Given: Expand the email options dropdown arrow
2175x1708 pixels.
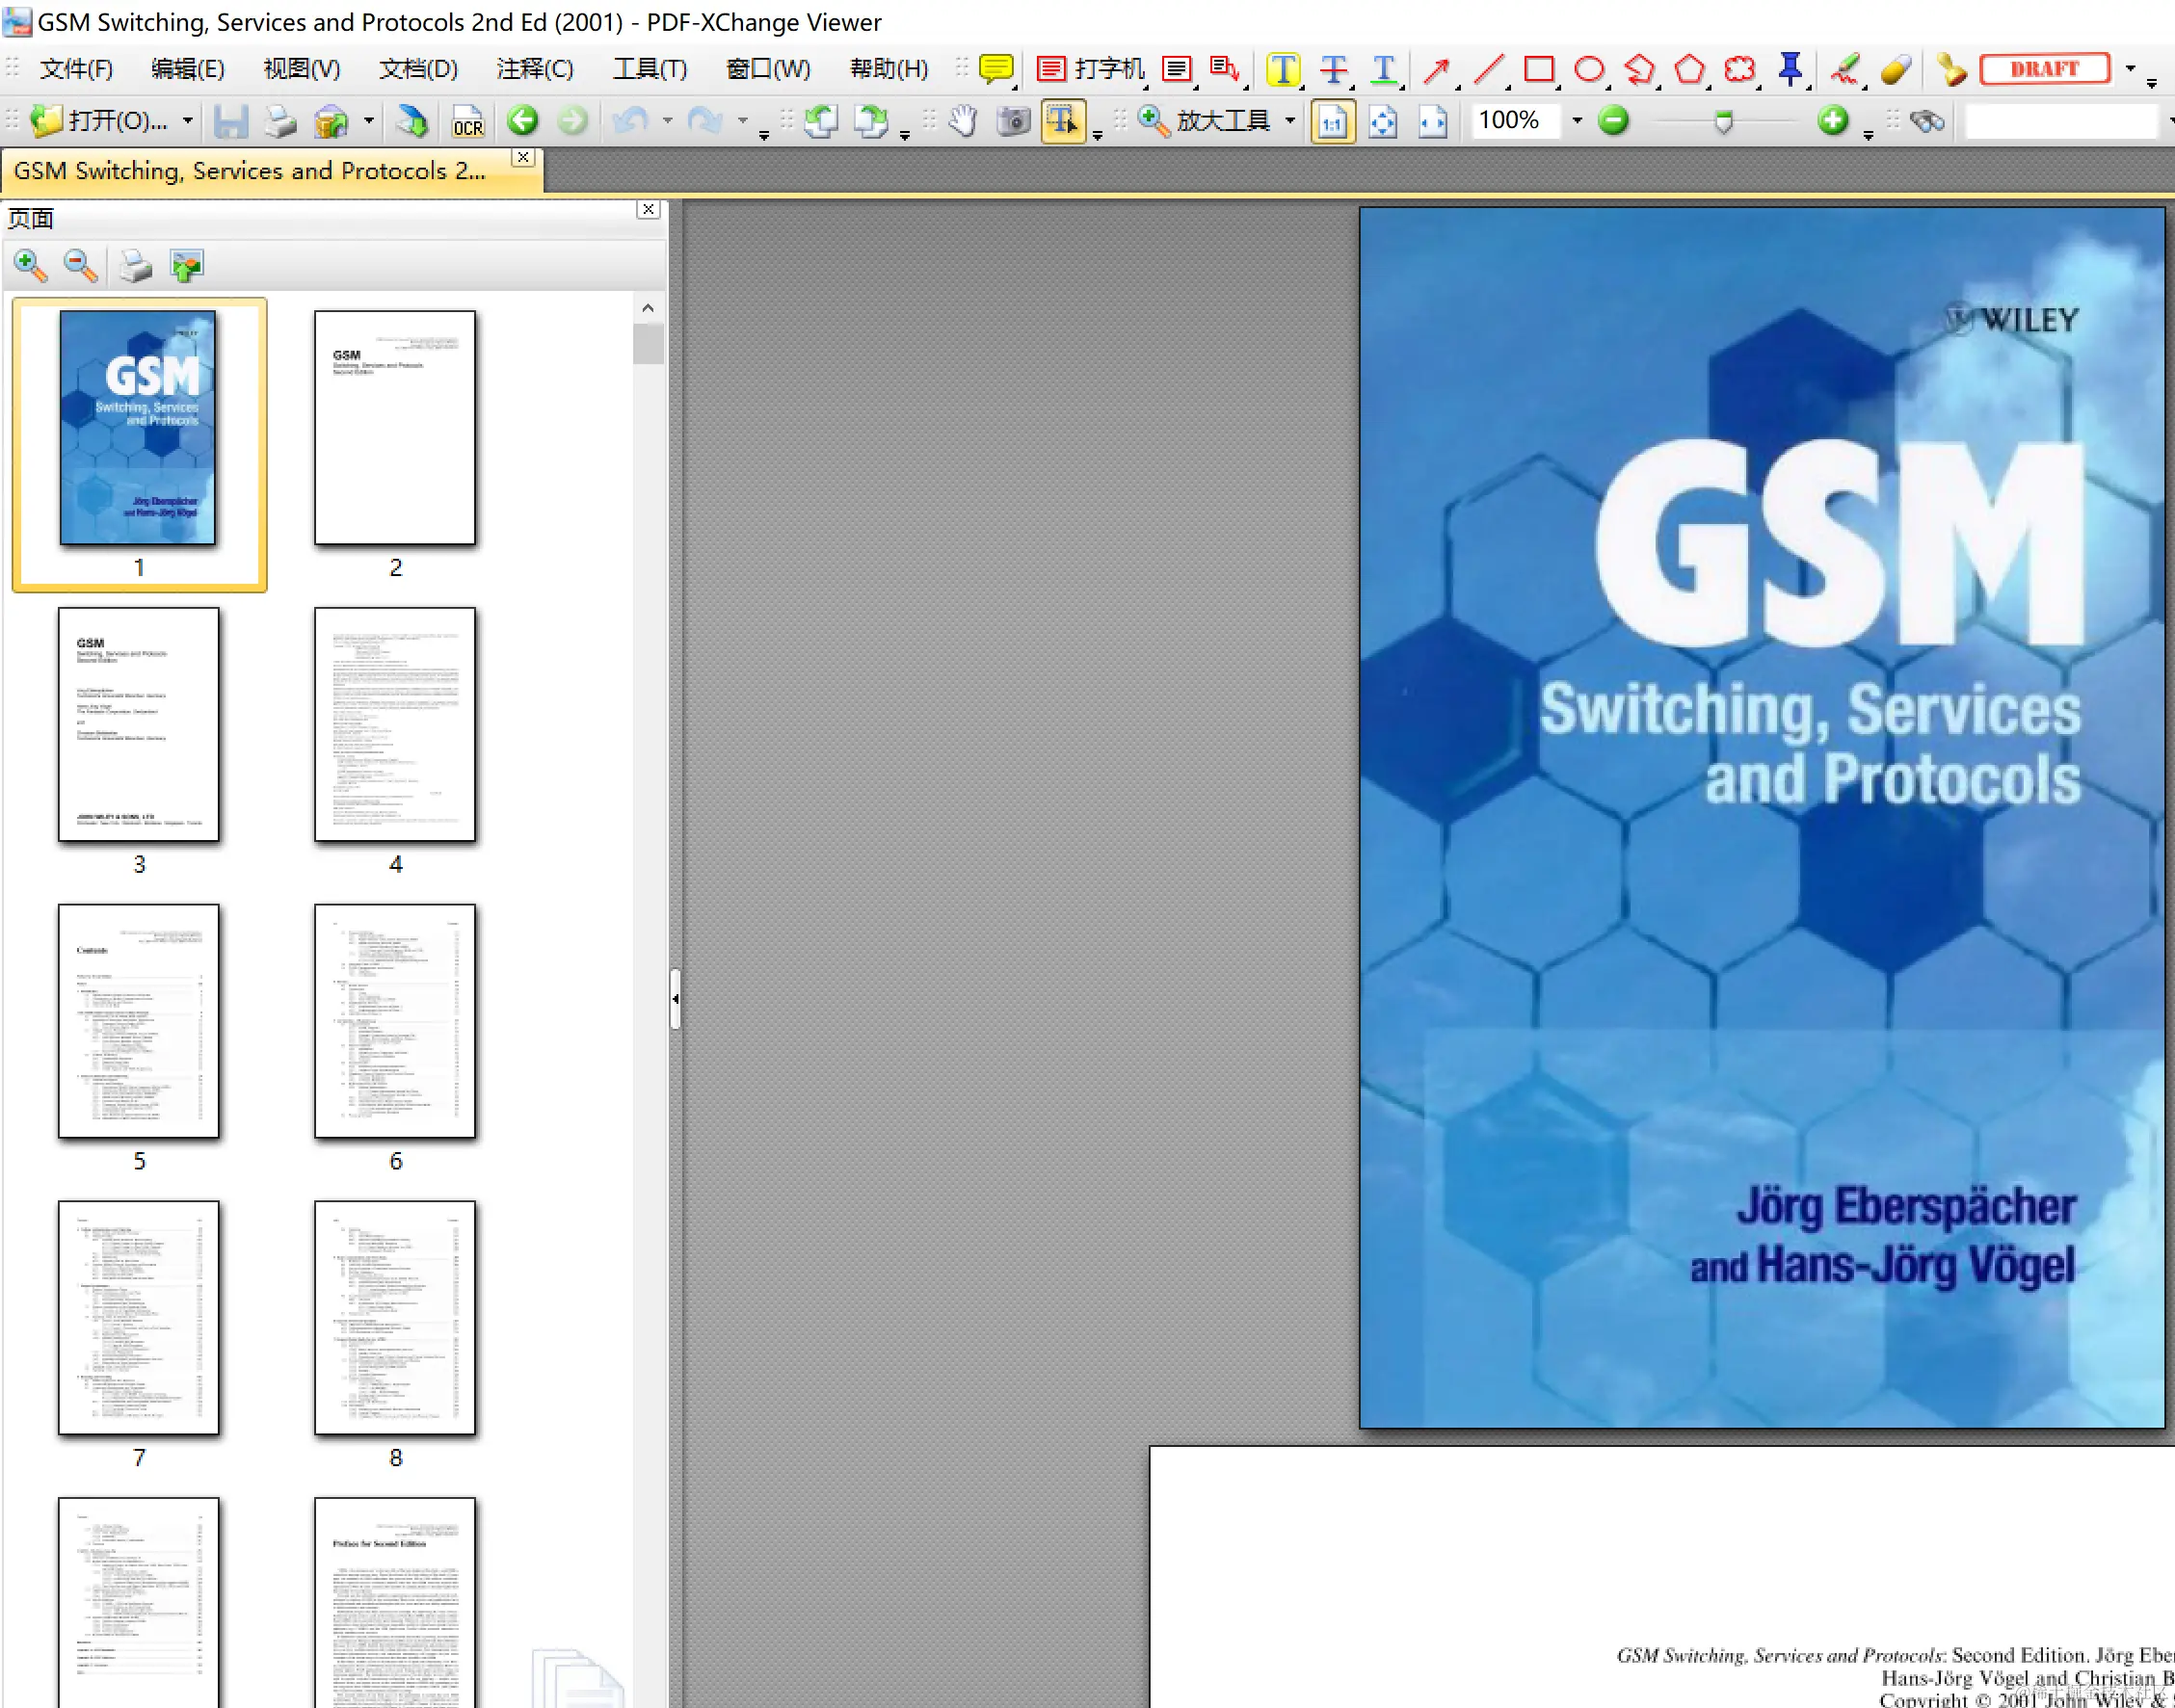Looking at the screenshot, I should (369, 121).
